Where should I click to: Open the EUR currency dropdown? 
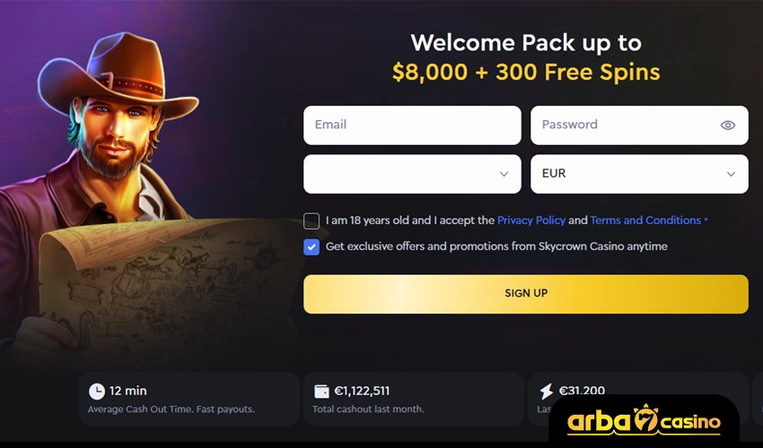coord(639,174)
